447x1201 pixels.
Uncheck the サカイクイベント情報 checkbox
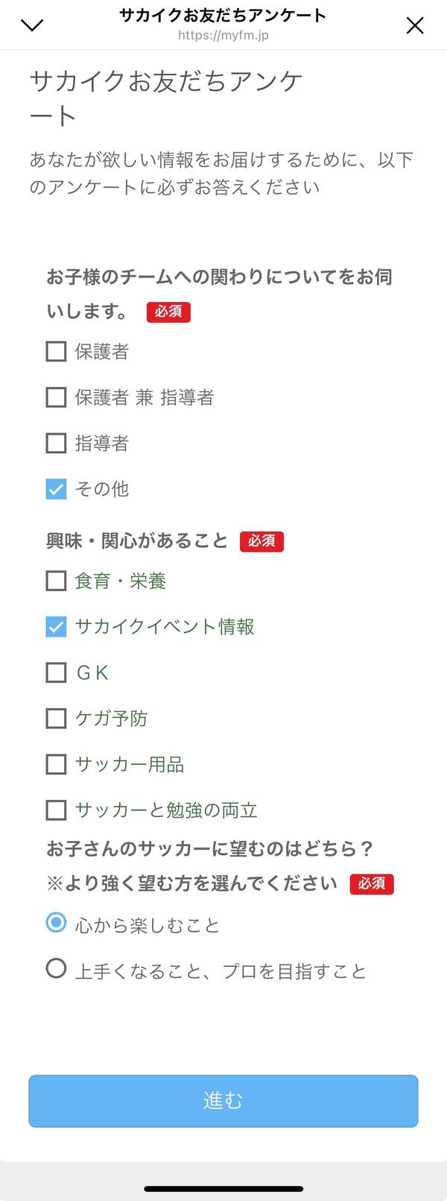(56, 627)
